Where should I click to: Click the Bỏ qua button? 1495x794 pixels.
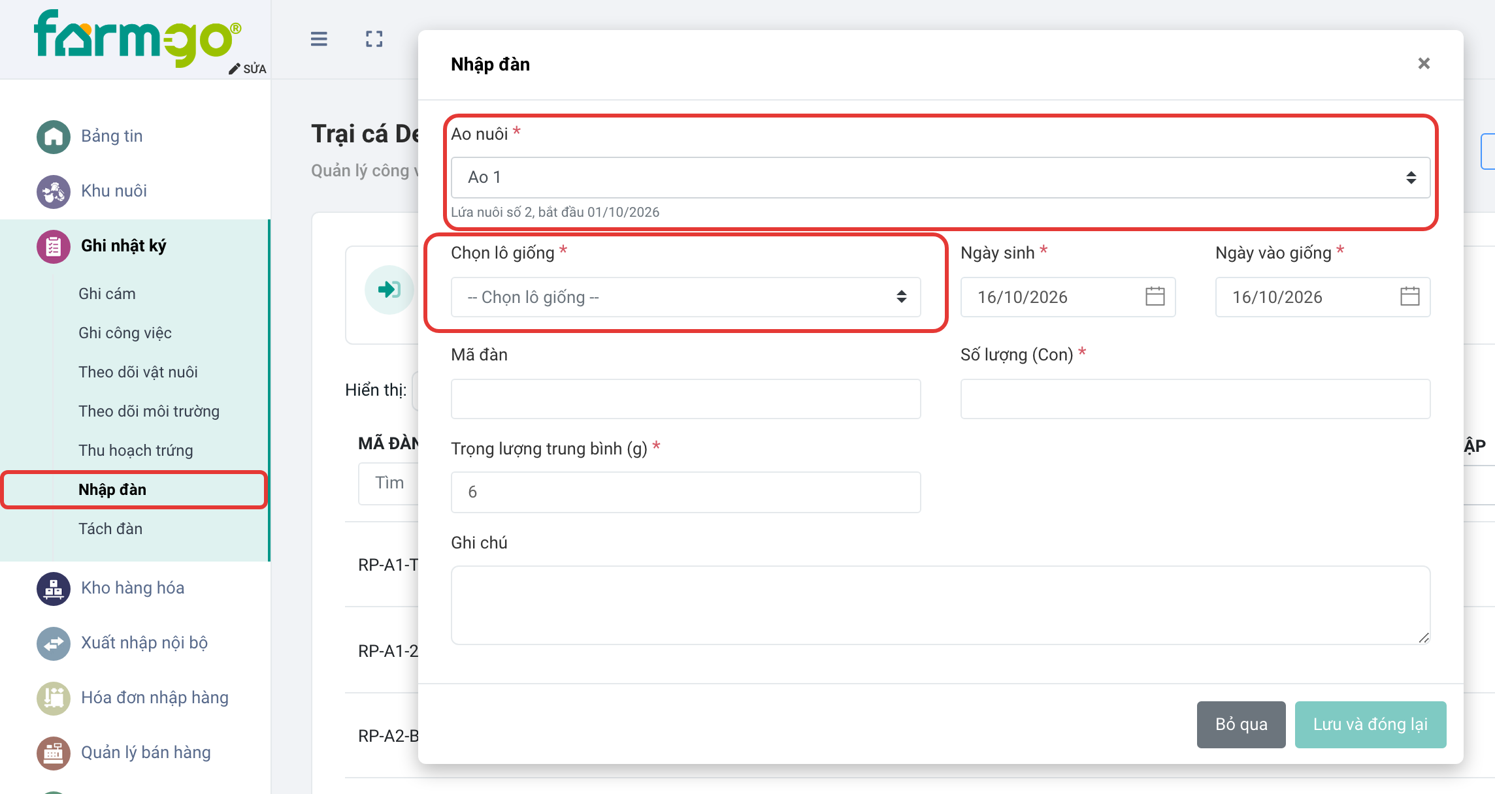click(x=1241, y=724)
